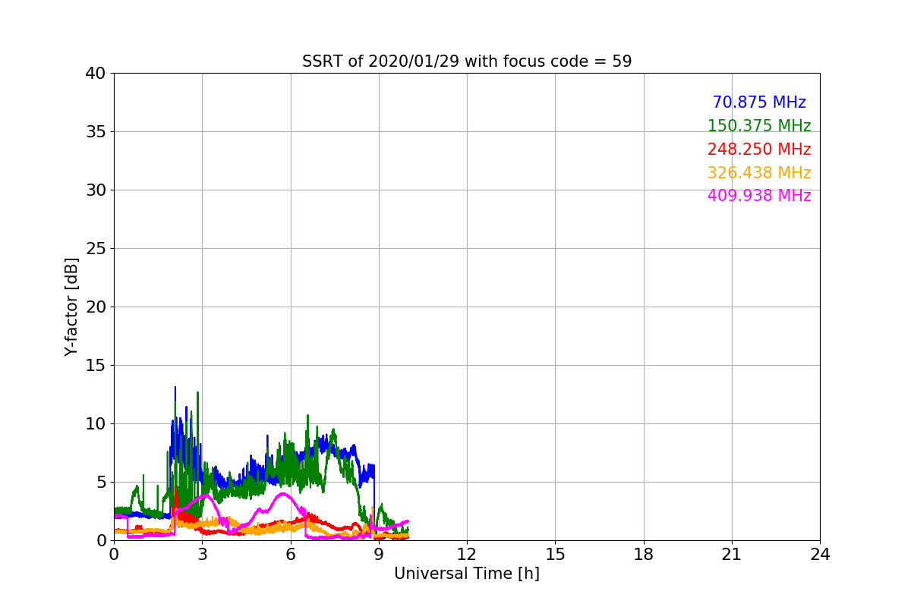Click the y-axis tick label 30
Screen dimensions: 911x607
(x=96, y=190)
